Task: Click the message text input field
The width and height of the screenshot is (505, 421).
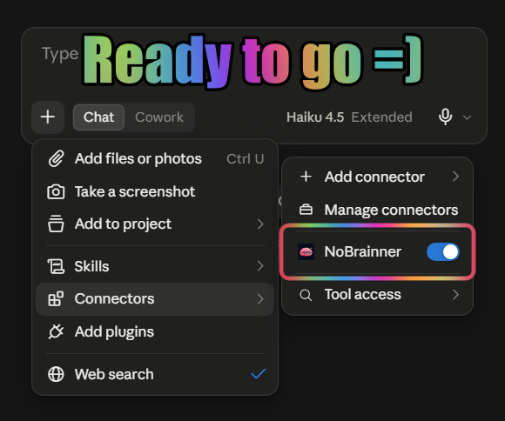Action: click(253, 61)
